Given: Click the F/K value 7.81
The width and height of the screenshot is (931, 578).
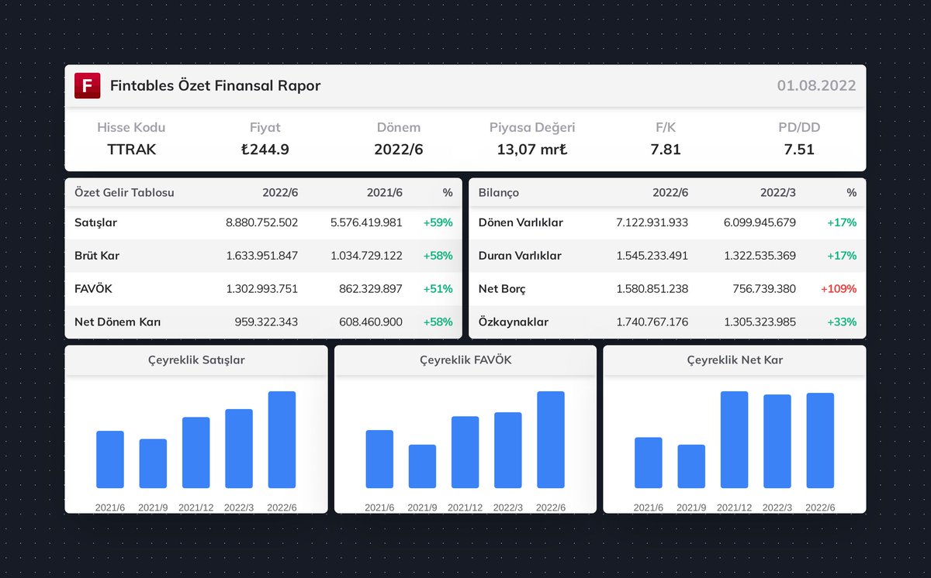Looking at the screenshot, I should click(x=666, y=150).
